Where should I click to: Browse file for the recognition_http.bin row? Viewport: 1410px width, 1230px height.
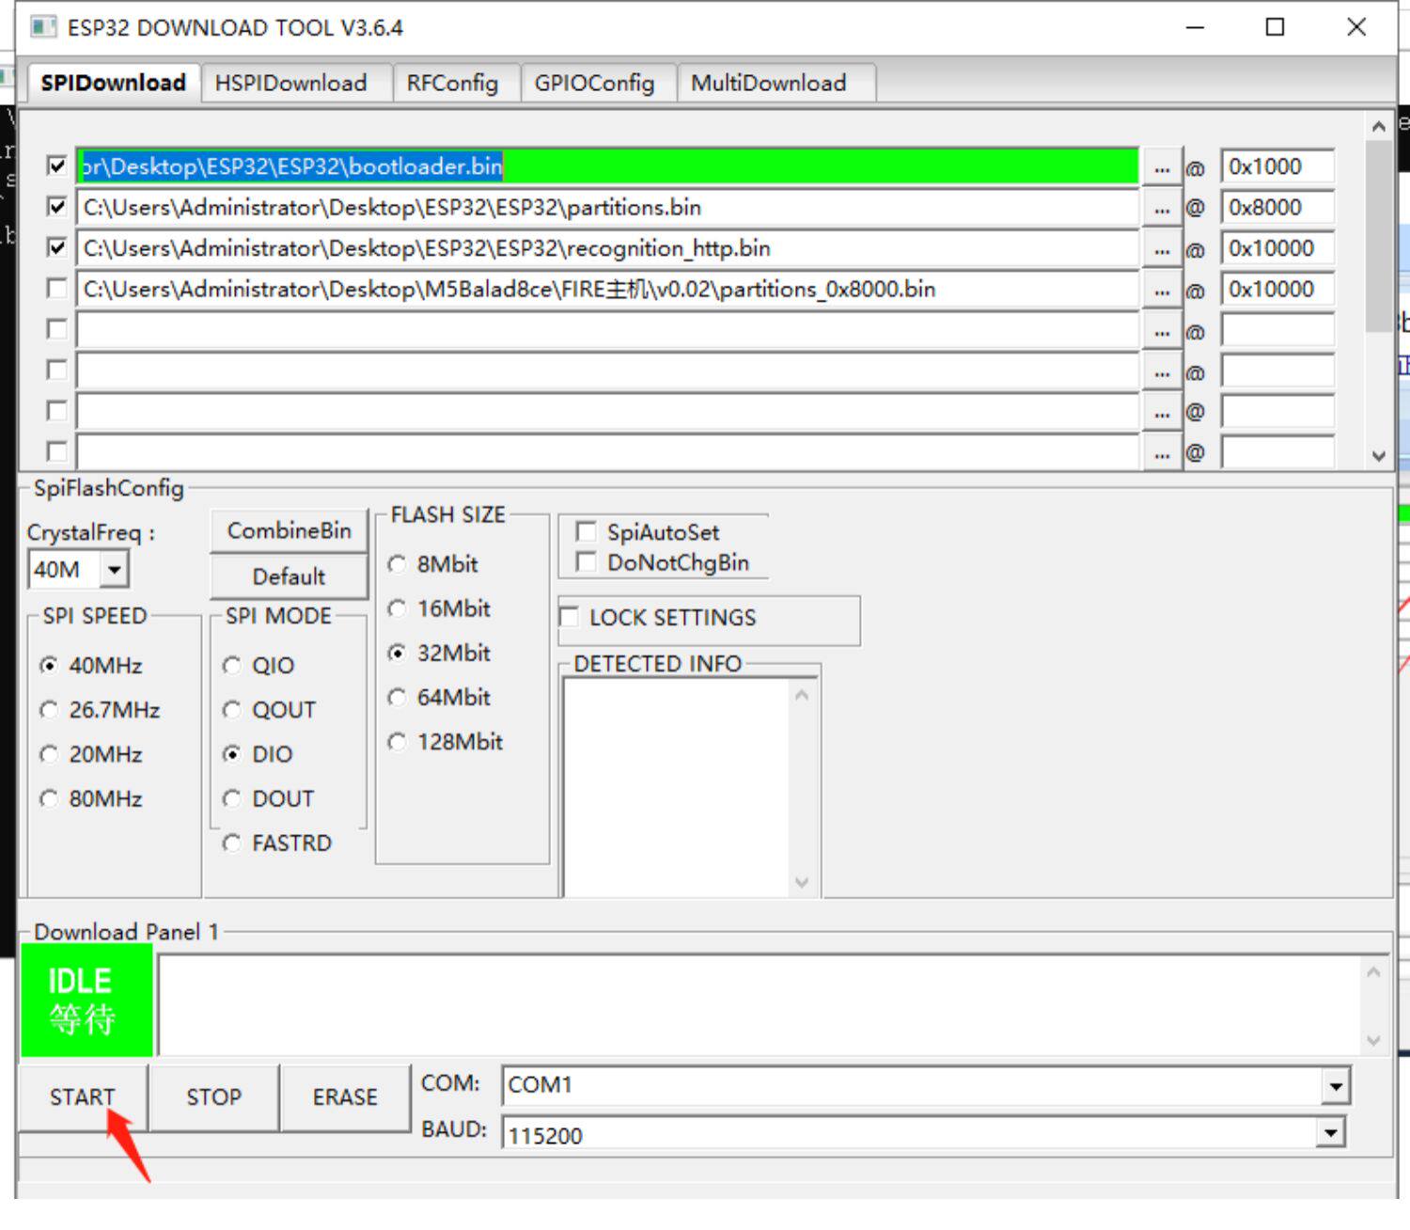pyautogui.click(x=1162, y=249)
